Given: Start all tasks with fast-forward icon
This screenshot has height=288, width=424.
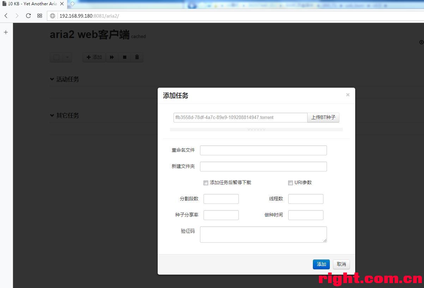Looking at the screenshot, I should [x=112, y=57].
